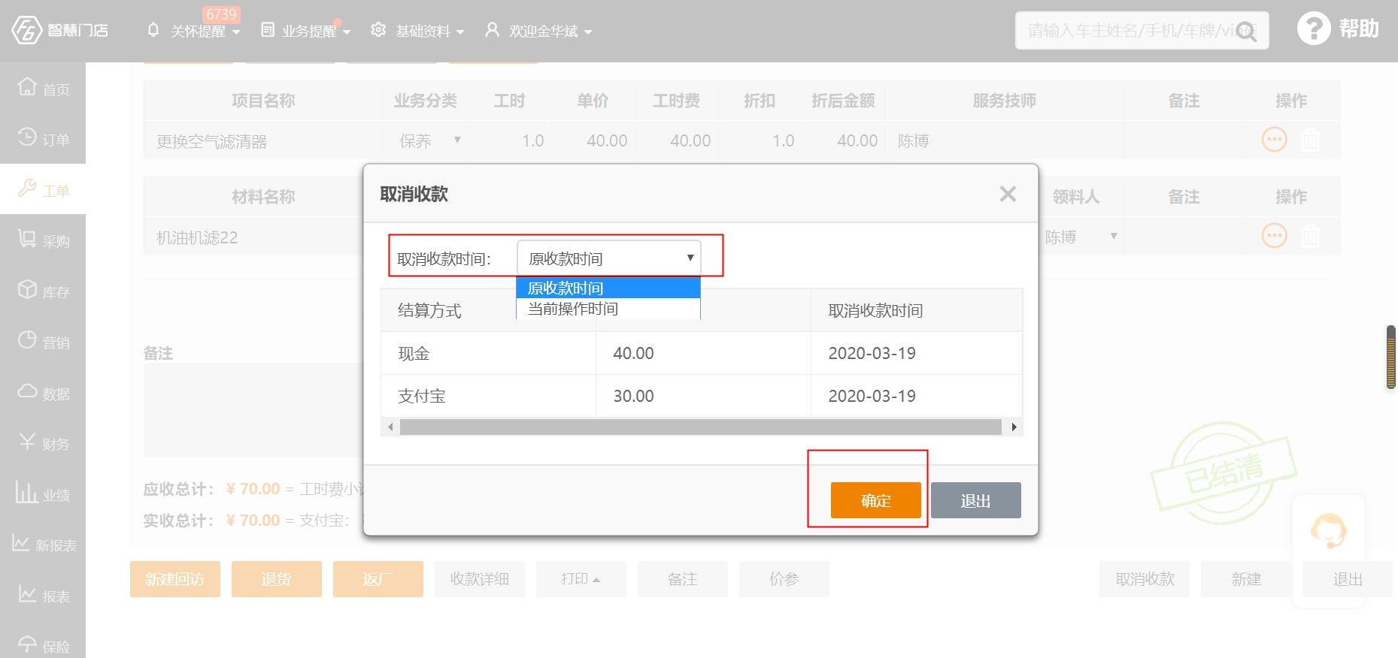
Task: Click 更换空气滤清器 project name cell
Action: click(262, 140)
